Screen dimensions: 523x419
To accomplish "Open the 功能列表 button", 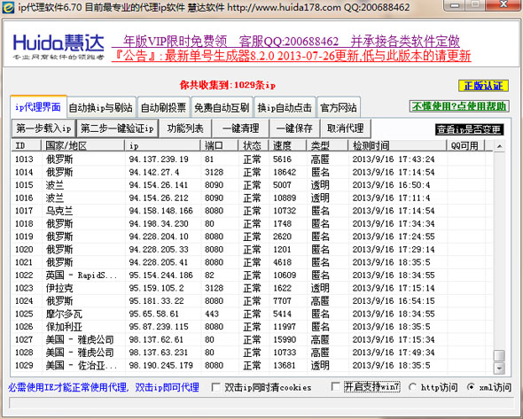I will point(185,128).
